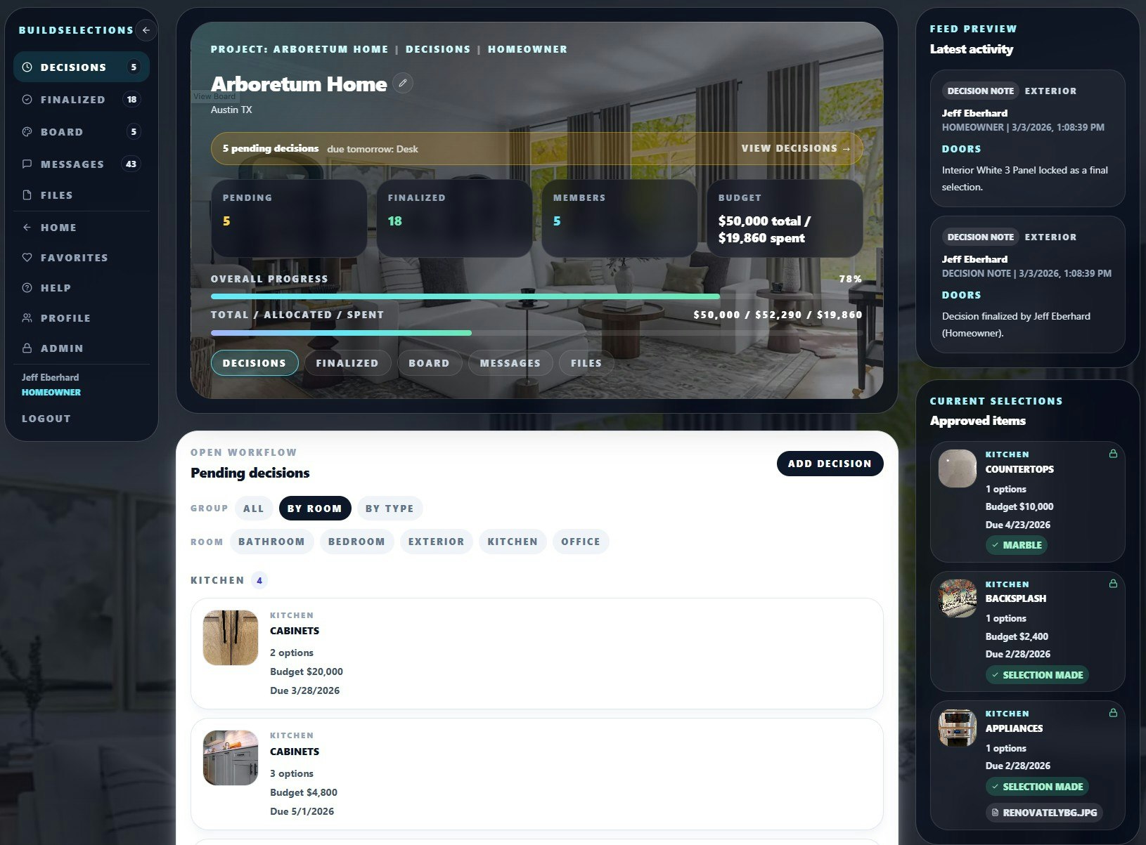Enable the KITCHEN room filter
Image resolution: width=1146 pixels, height=845 pixels.
(513, 541)
